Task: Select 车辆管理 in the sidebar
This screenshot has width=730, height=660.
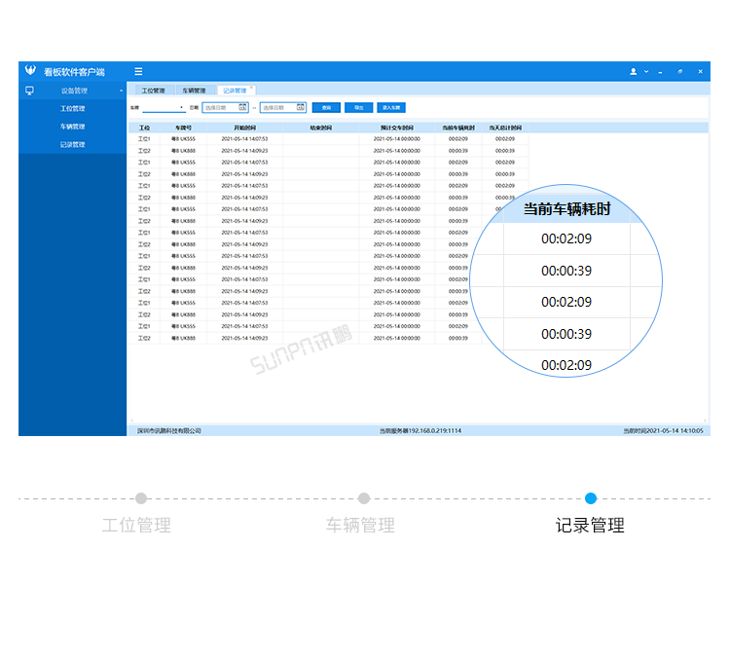Action: (72, 127)
